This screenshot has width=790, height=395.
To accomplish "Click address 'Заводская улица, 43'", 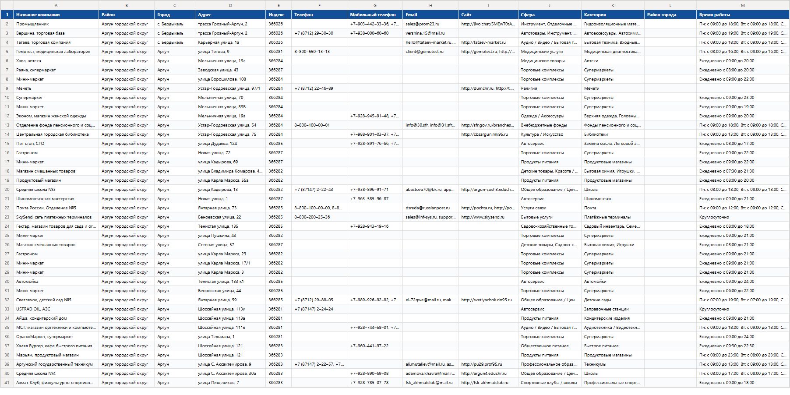I will coord(230,70).
